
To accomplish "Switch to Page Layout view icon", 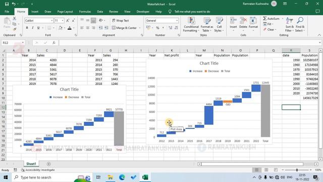I will 266,170.
